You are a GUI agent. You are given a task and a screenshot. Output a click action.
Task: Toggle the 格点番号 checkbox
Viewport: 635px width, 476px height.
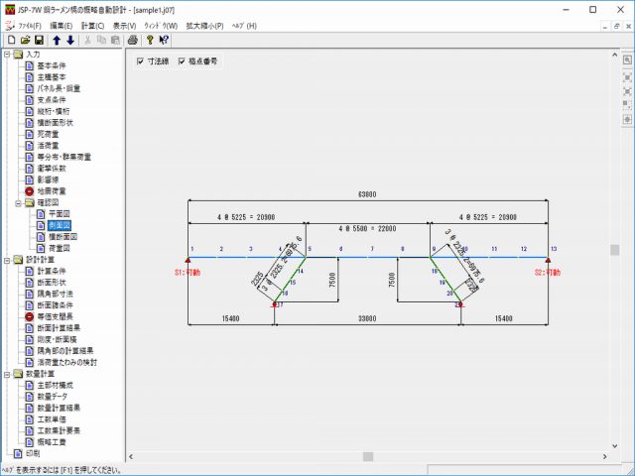pyautogui.click(x=181, y=60)
